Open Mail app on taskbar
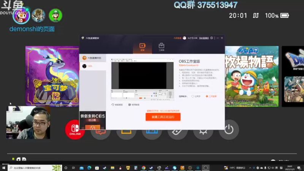 [82, 168]
